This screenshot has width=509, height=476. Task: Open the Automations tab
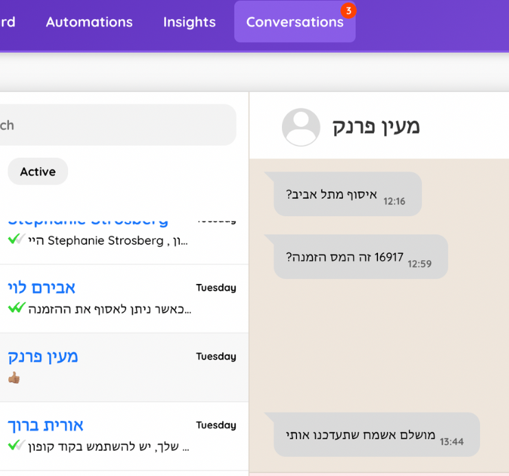click(x=89, y=22)
